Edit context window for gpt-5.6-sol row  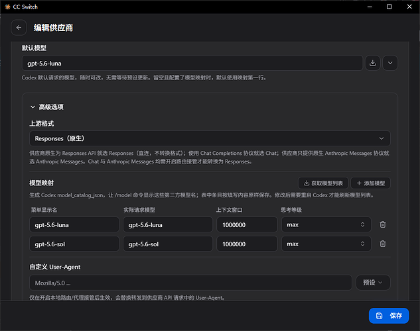click(x=247, y=244)
